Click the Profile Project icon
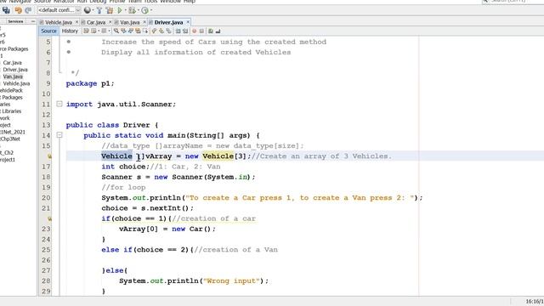Screen dimensions: 544x306 pos(144,10)
